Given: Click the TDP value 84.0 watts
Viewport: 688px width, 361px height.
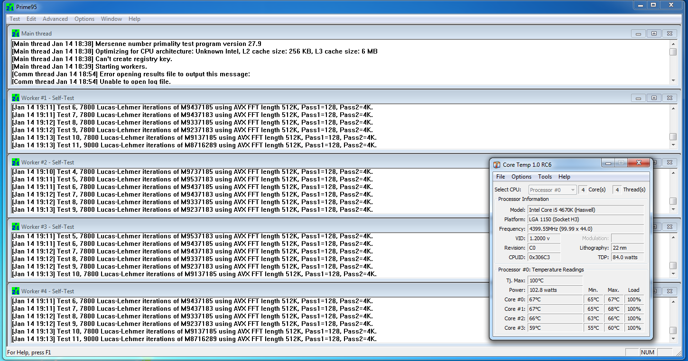Looking at the screenshot, I should pyautogui.click(x=628, y=257).
